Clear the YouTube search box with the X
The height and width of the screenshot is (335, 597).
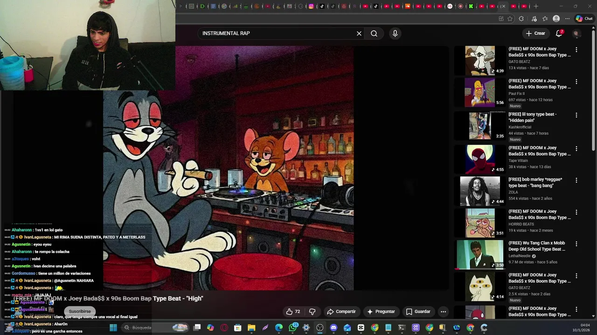point(359,33)
